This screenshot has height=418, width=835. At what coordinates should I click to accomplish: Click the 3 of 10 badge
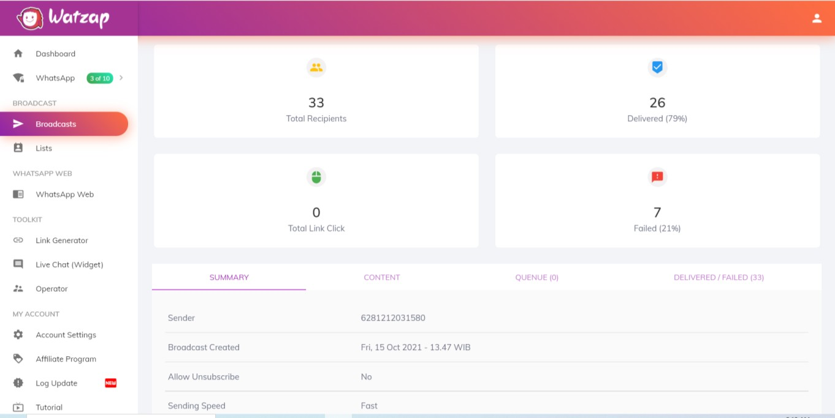pyautogui.click(x=100, y=78)
